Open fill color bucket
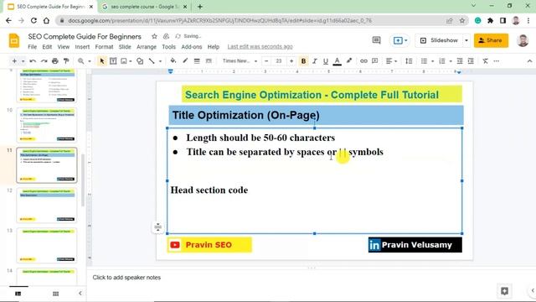 click(173, 61)
